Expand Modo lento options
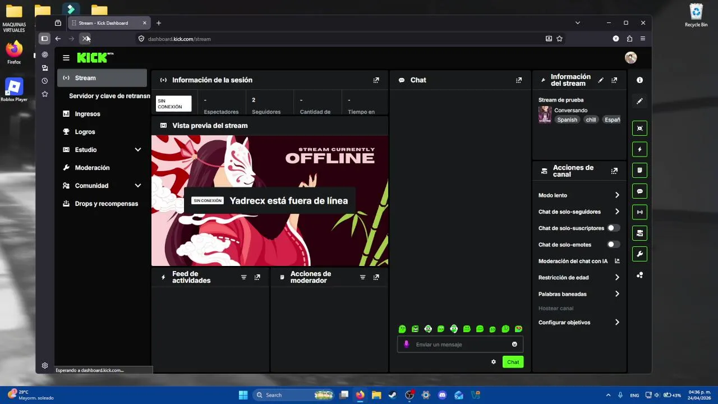718x404 pixels. [617, 195]
